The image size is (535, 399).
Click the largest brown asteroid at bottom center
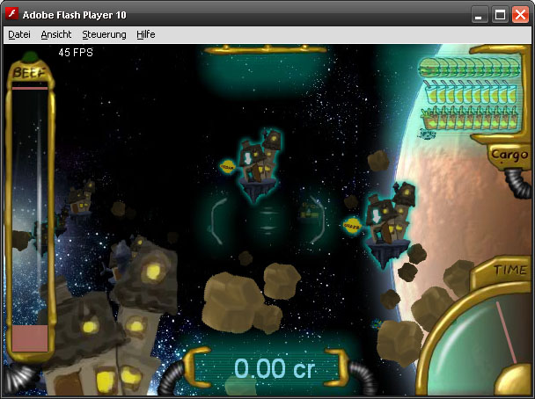[232, 302]
